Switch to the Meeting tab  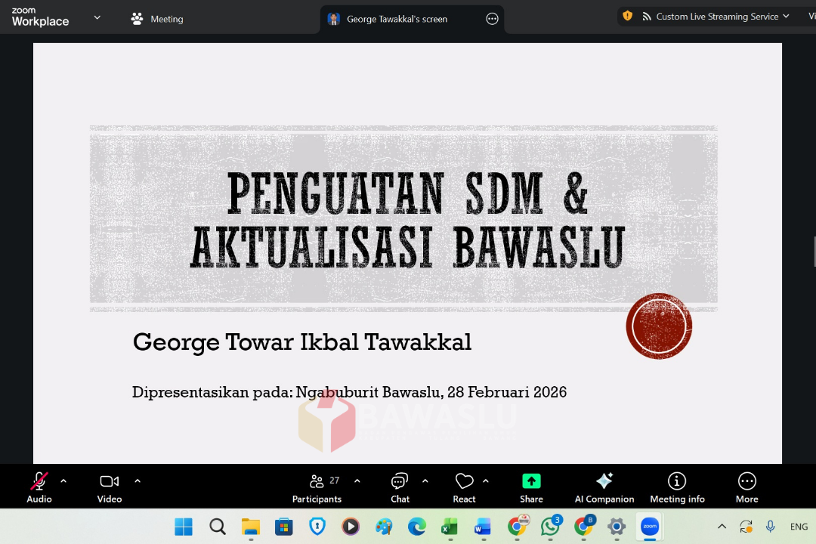(157, 19)
